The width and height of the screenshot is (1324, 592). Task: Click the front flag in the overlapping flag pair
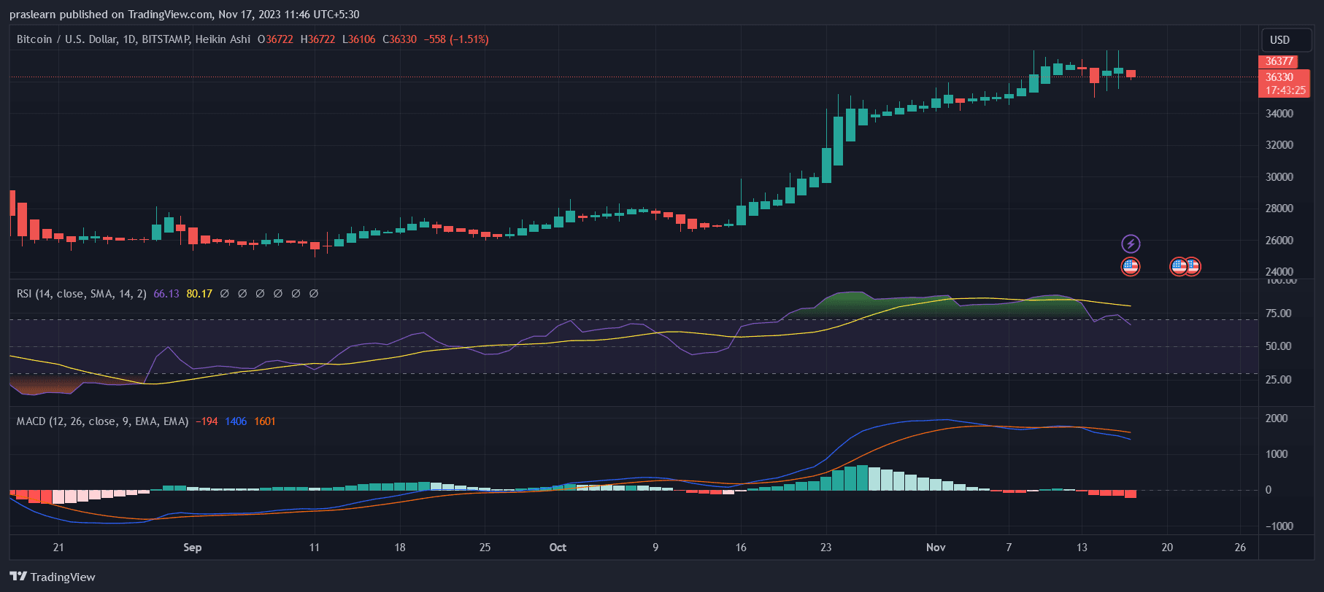click(x=1179, y=267)
